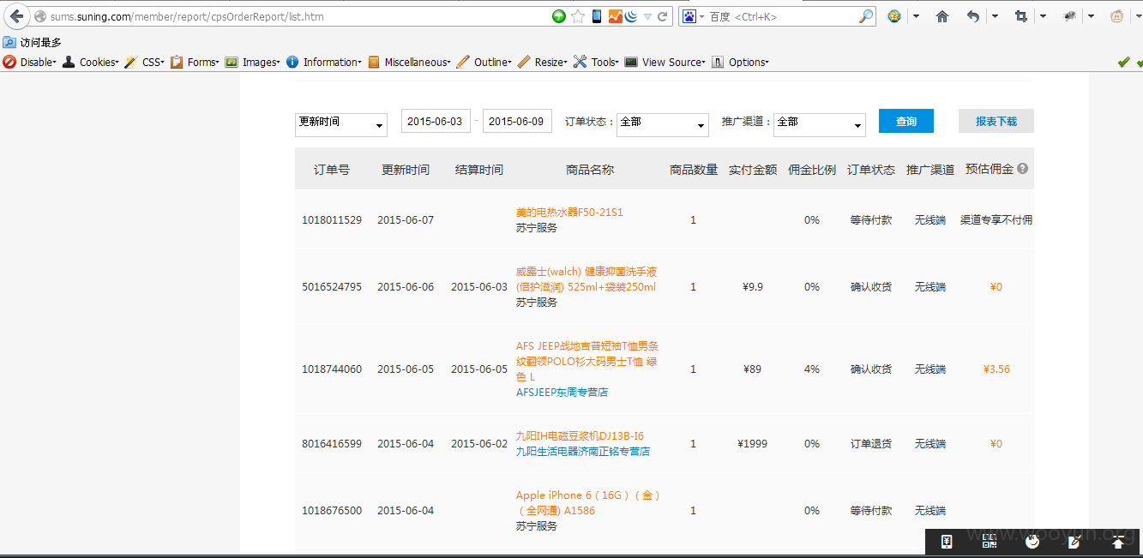Click order number 1018744060
This screenshot has width=1143, height=558.
coord(332,369)
